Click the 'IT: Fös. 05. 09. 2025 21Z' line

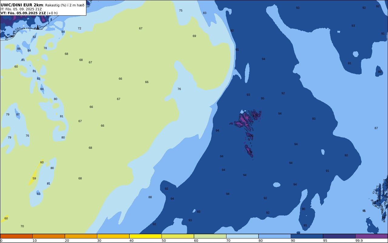pos(21,9)
